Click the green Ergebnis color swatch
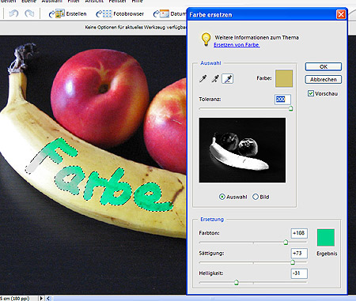The height and width of the screenshot is (301, 356). [326, 238]
